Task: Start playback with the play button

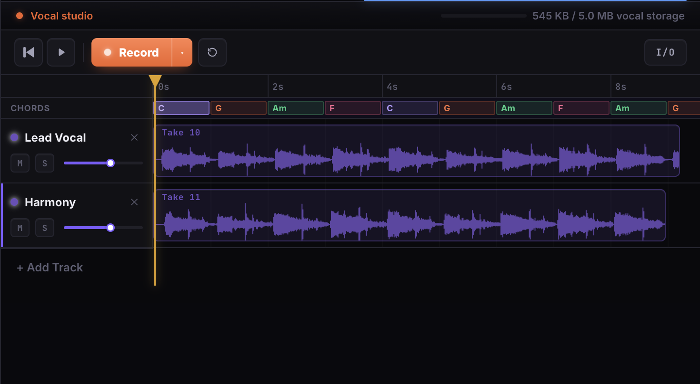Action: pyautogui.click(x=61, y=52)
